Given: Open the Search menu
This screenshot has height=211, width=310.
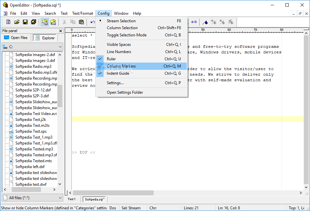Looking at the screenshot, I should [50, 13].
